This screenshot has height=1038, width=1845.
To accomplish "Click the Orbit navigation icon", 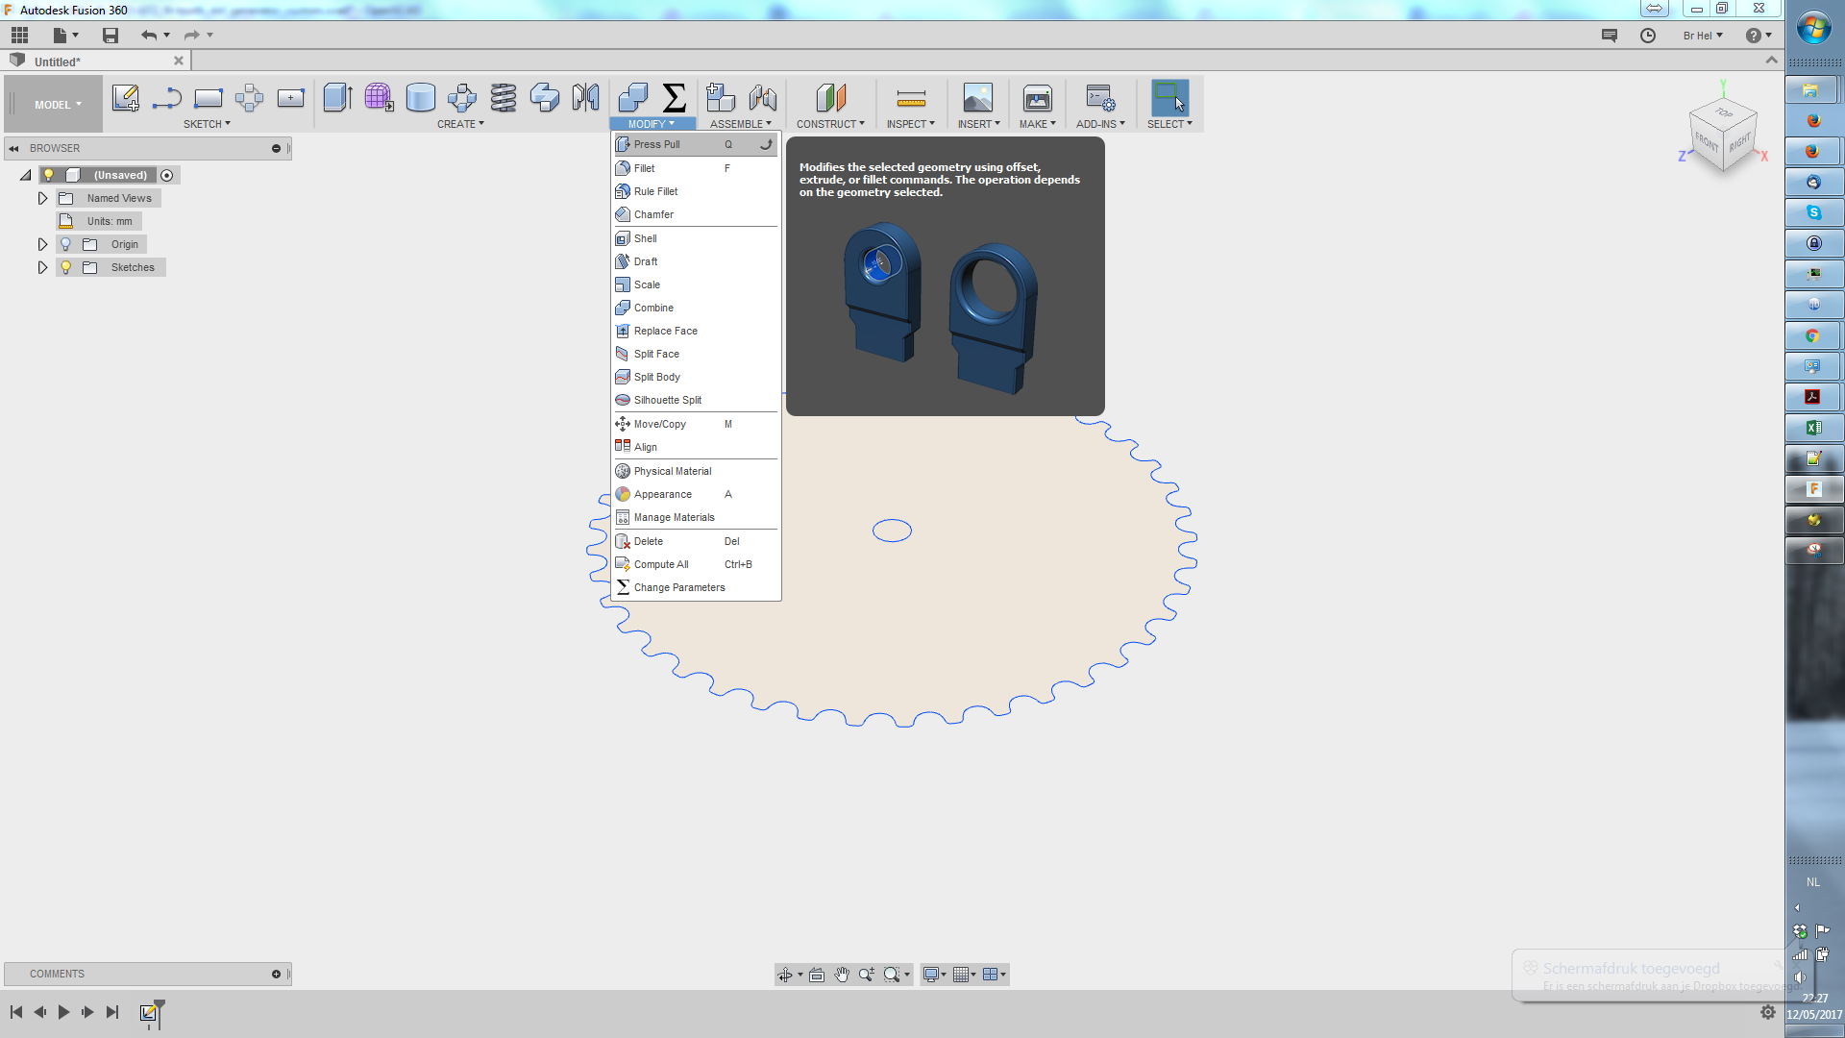I will [785, 975].
